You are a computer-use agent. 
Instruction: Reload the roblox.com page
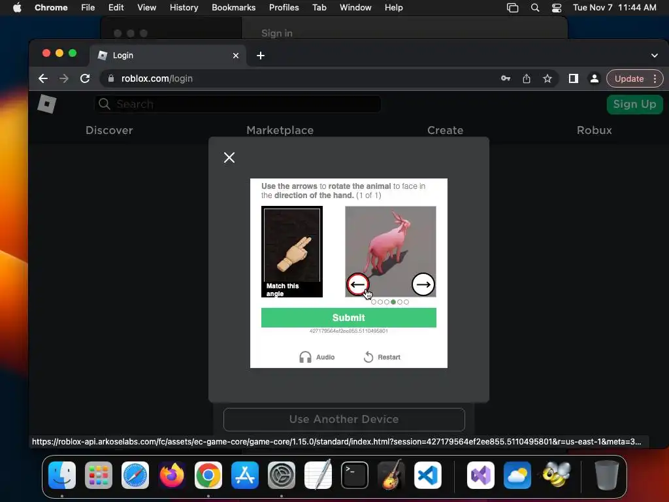(x=85, y=78)
